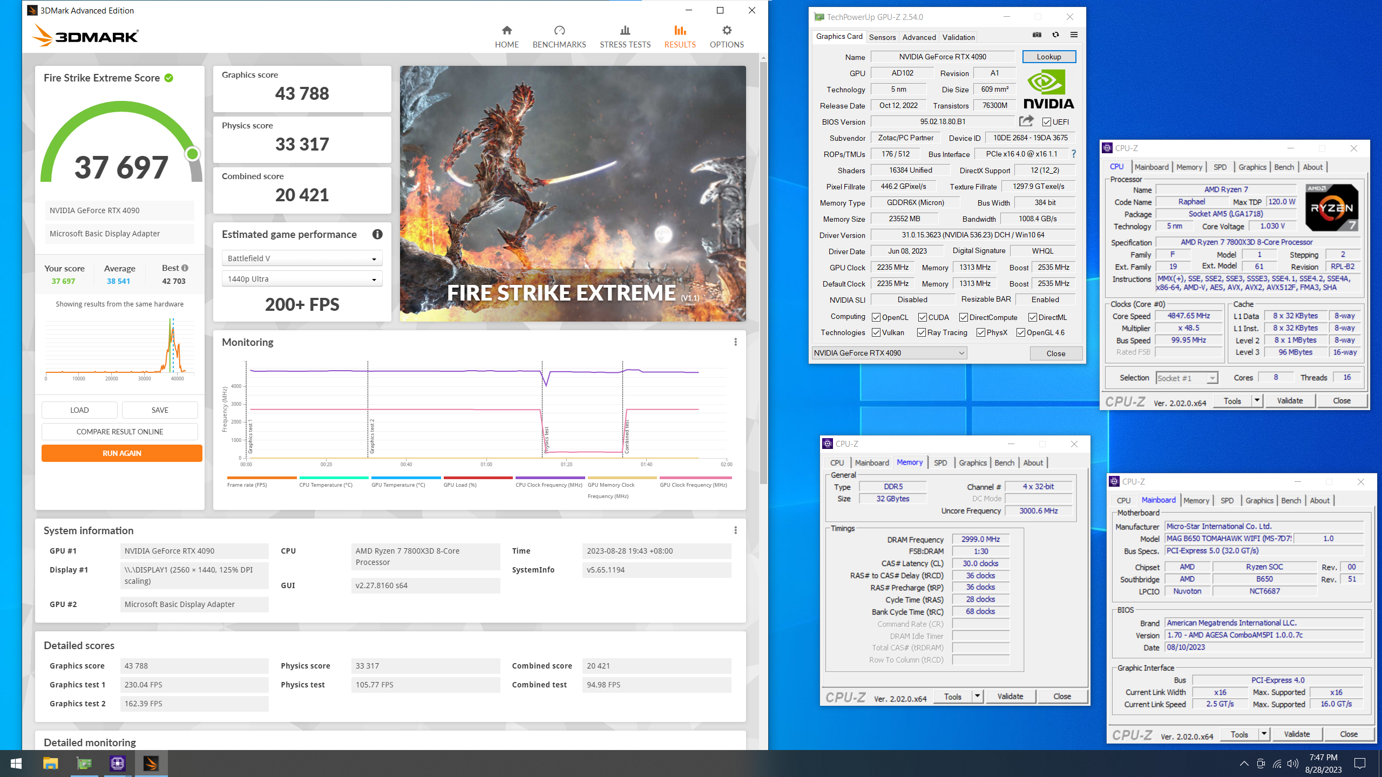
Task: Share the GPU-Z BIOS version with the export icon
Action: 1027,120
